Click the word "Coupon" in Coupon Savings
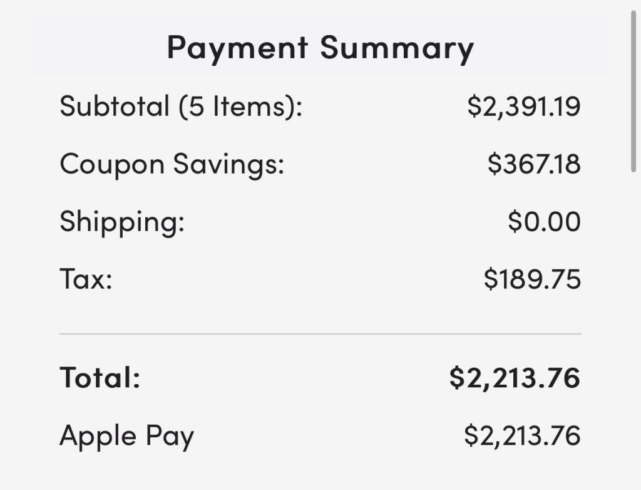Viewport: 641px width, 490px height. click(x=112, y=164)
